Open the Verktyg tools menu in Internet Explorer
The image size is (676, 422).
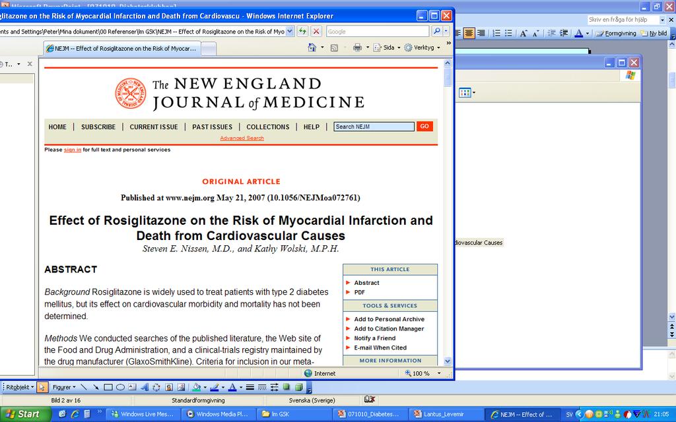point(422,47)
